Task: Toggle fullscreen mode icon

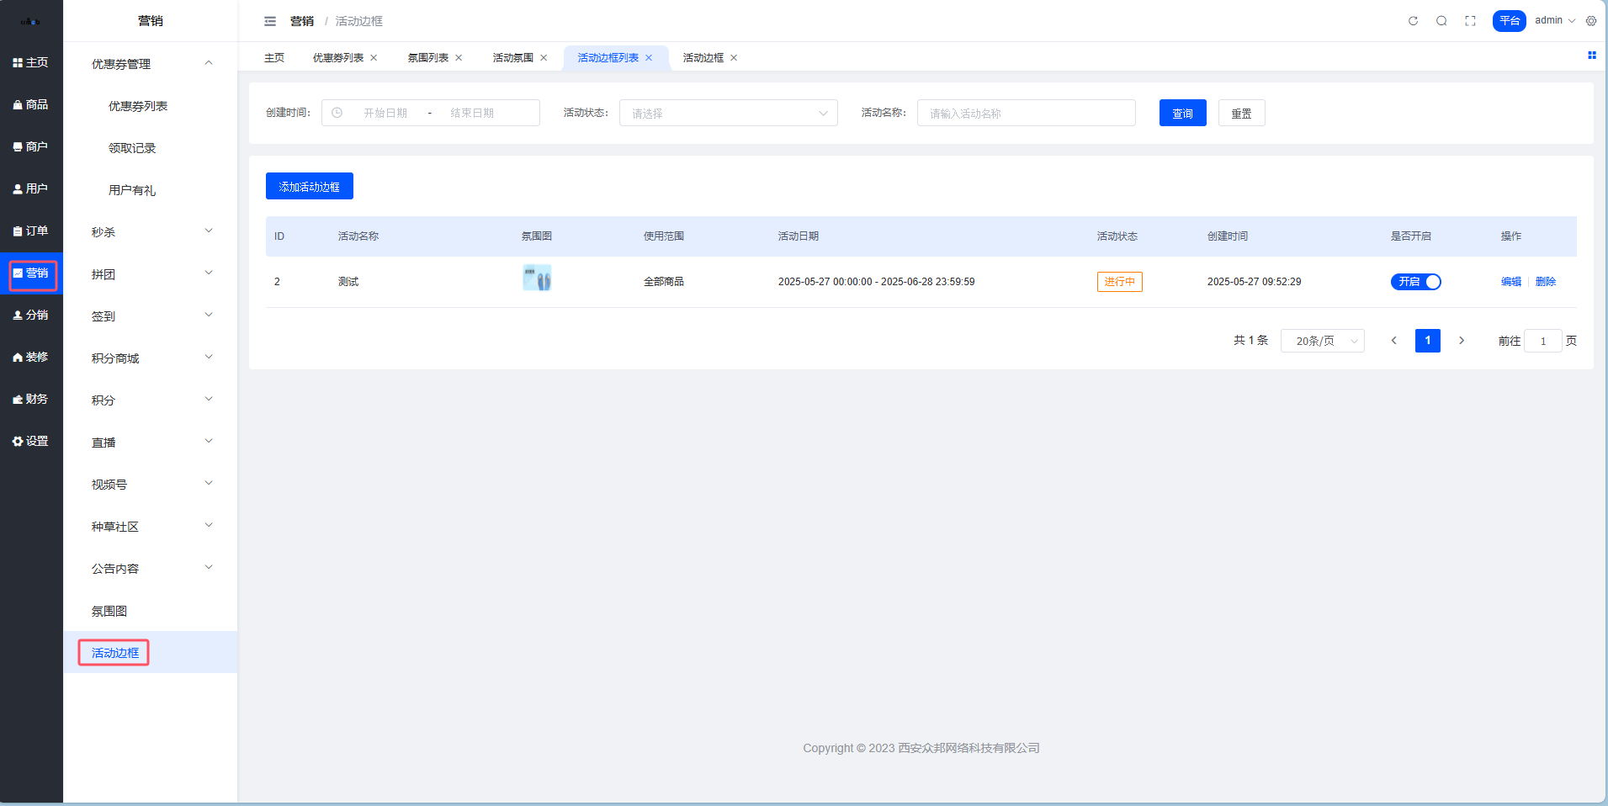Action: (x=1470, y=21)
